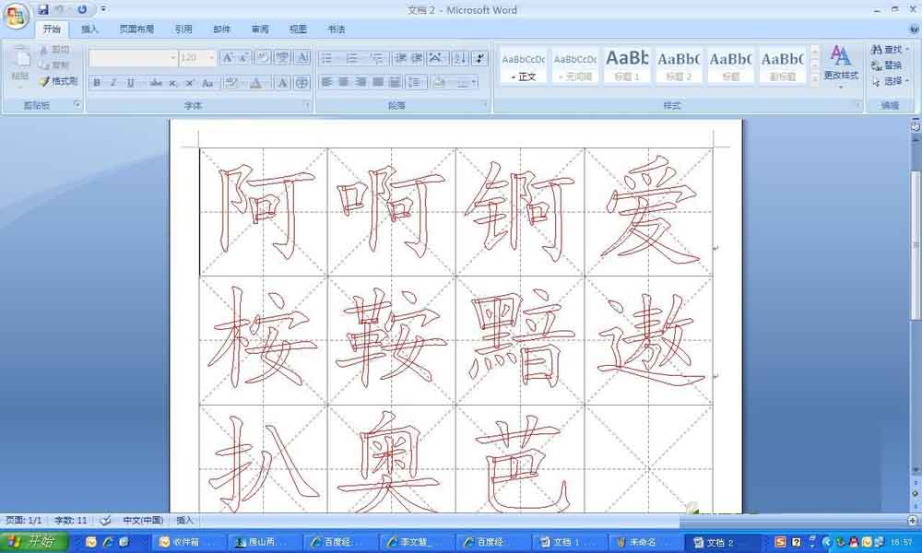922x553 pixels.
Task: Open the 书法 ribbon tab
Action: (337, 29)
